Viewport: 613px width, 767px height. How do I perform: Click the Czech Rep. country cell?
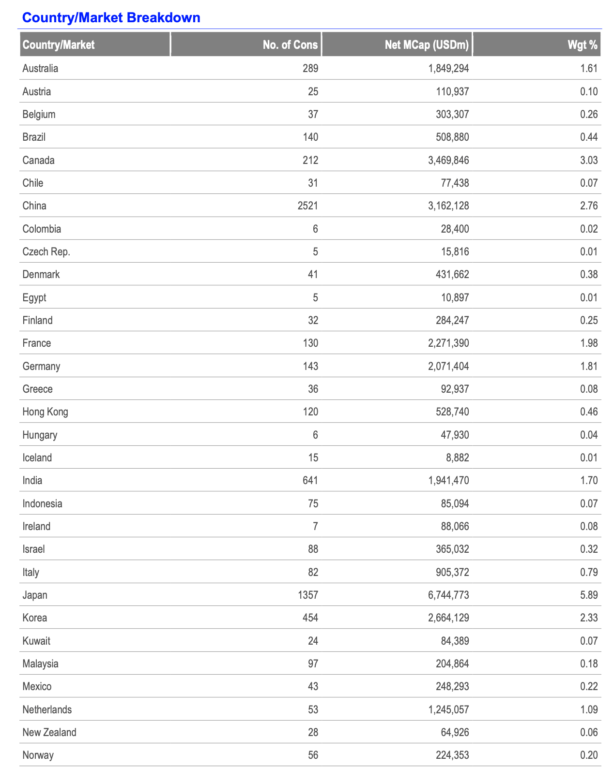46,251
